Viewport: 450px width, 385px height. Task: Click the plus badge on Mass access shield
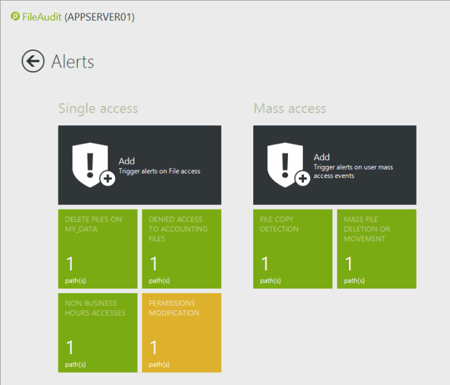303,179
